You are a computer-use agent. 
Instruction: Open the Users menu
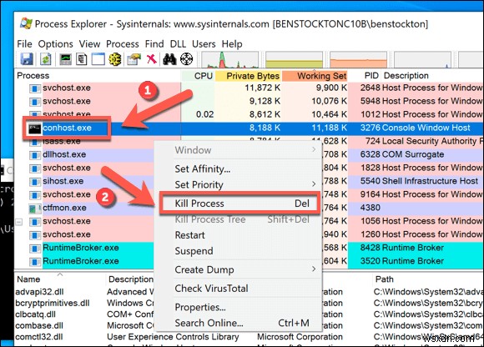(x=204, y=44)
